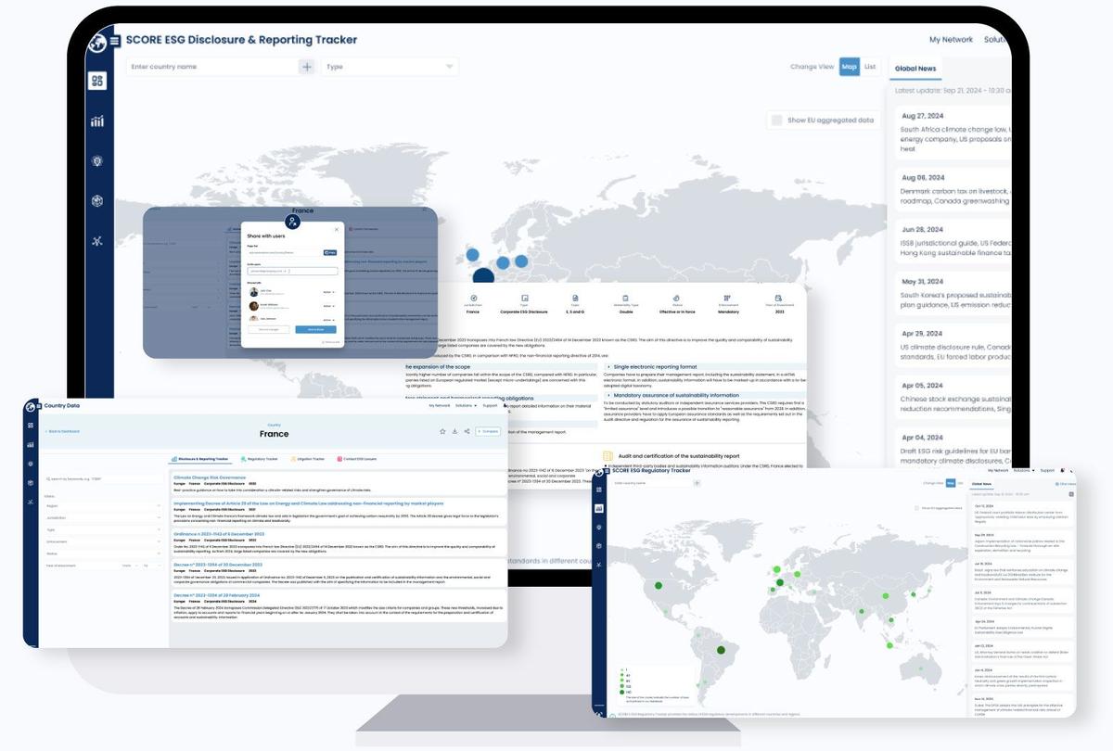Click Support in Country Data header
1113x751 pixels.
pos(490,405)
